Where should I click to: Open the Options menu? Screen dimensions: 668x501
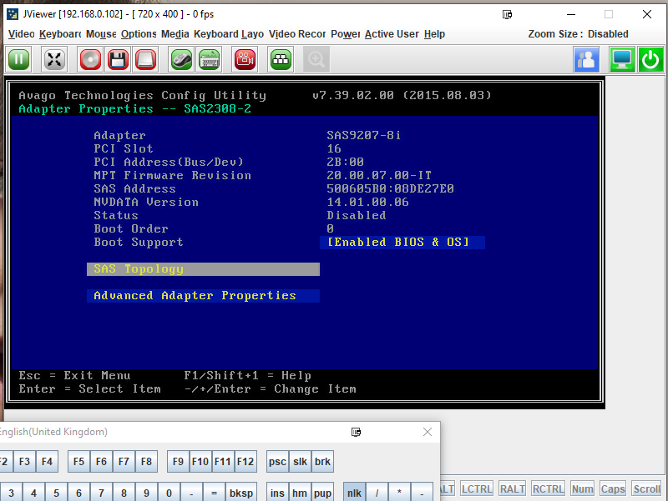[x=139, y=34]
